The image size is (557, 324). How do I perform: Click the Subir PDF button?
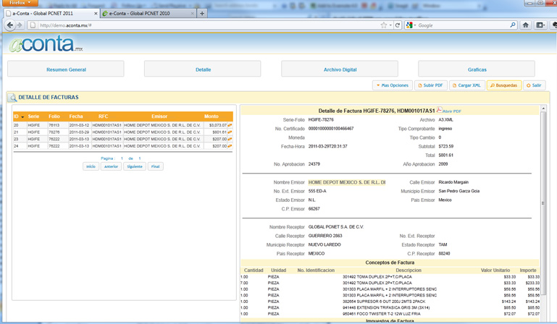coord(430,85)
